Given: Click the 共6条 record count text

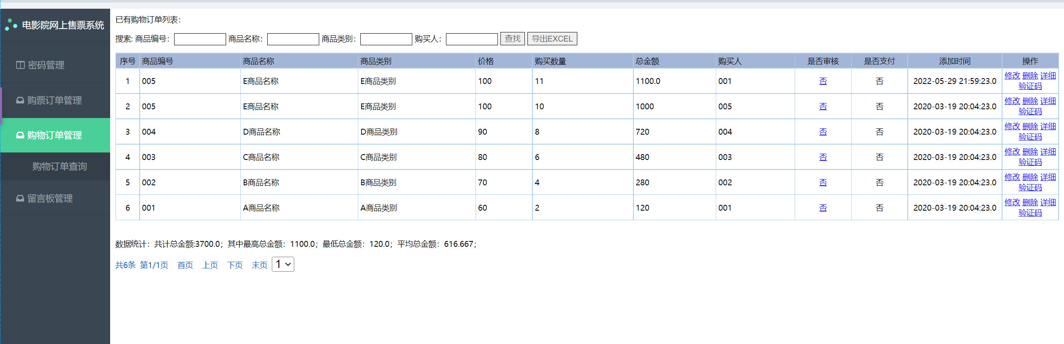Looking at the screenshot, I should click(x=126, y=265).
